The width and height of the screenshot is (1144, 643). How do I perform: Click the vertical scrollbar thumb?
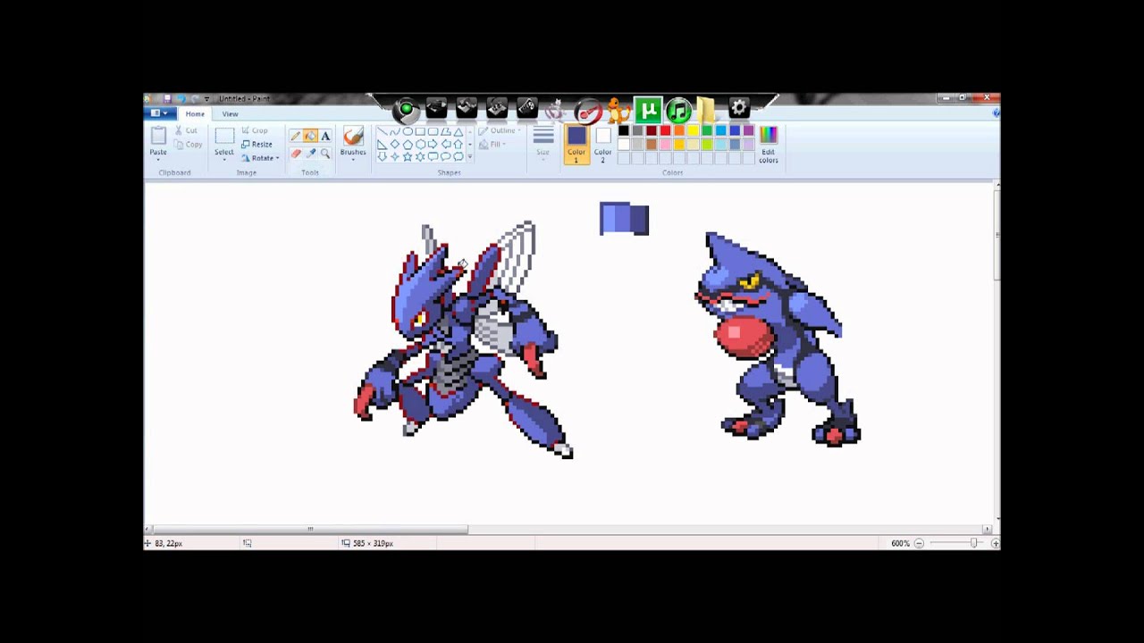pos(997,235)
